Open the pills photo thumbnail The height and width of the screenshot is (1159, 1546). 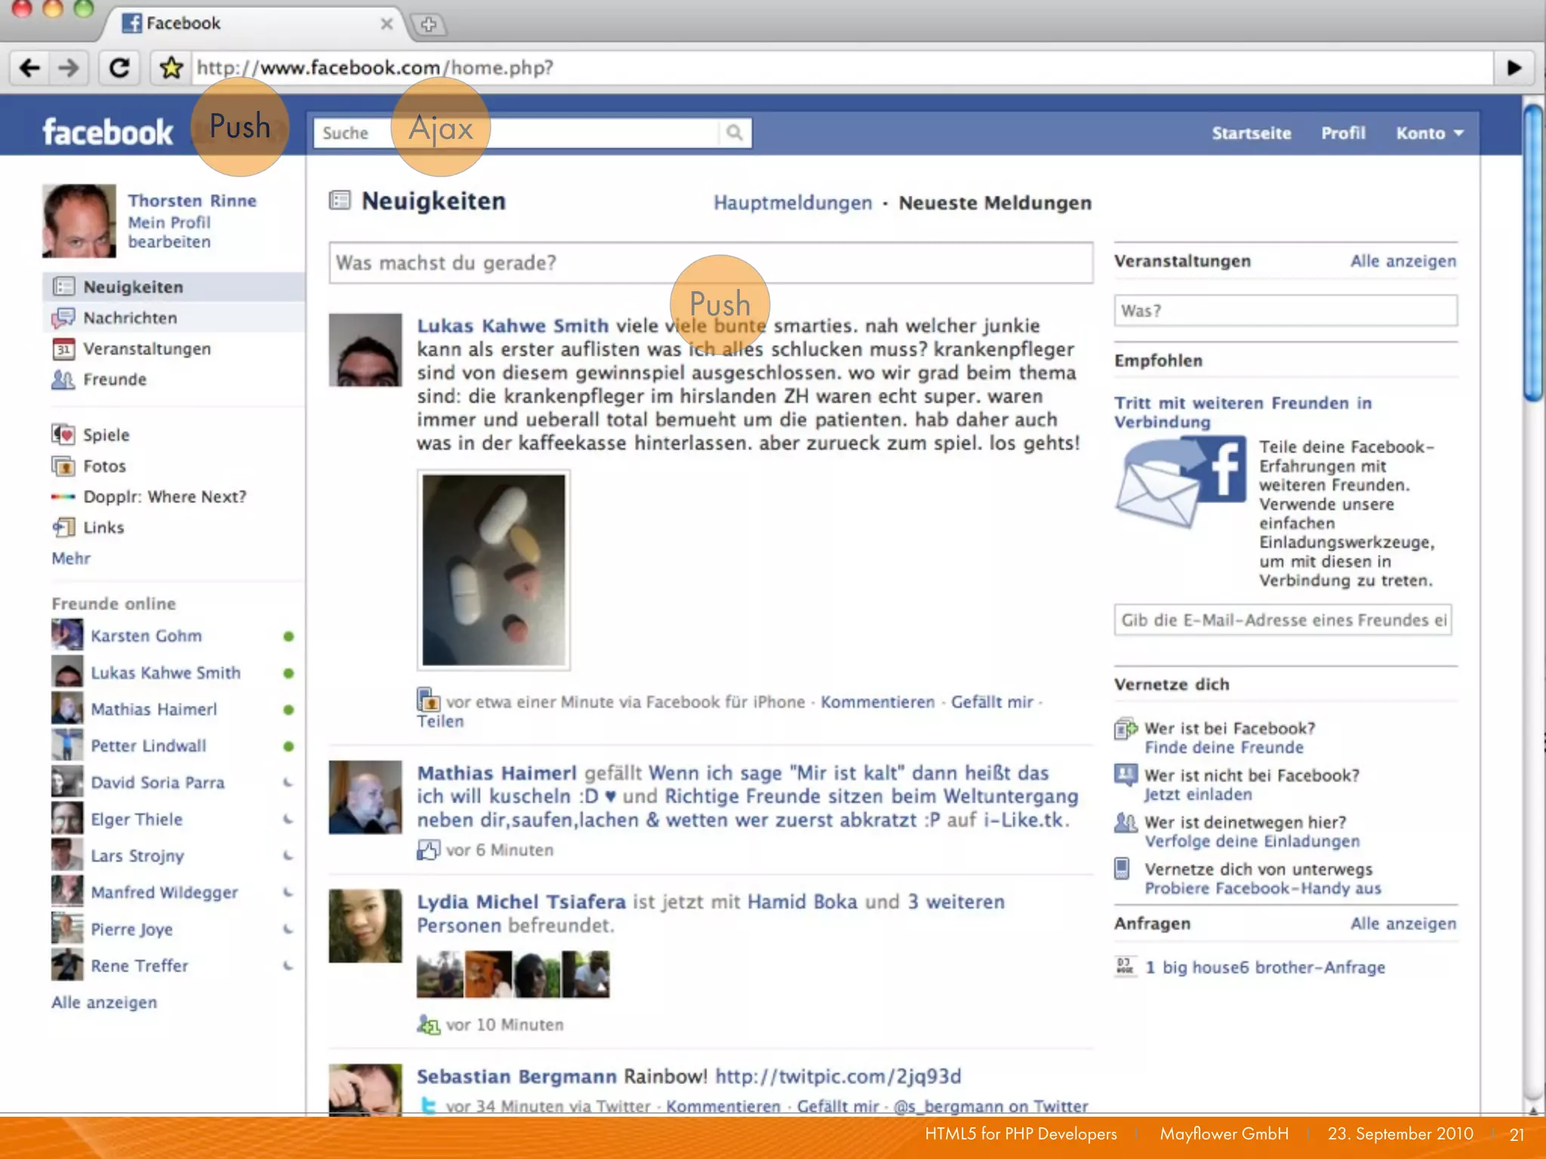[x=493, y=570]
